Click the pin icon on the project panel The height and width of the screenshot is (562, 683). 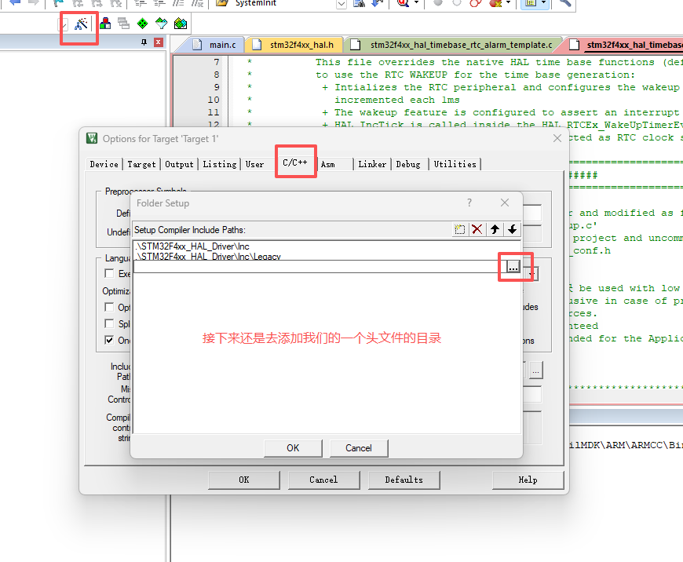(144, 42)
